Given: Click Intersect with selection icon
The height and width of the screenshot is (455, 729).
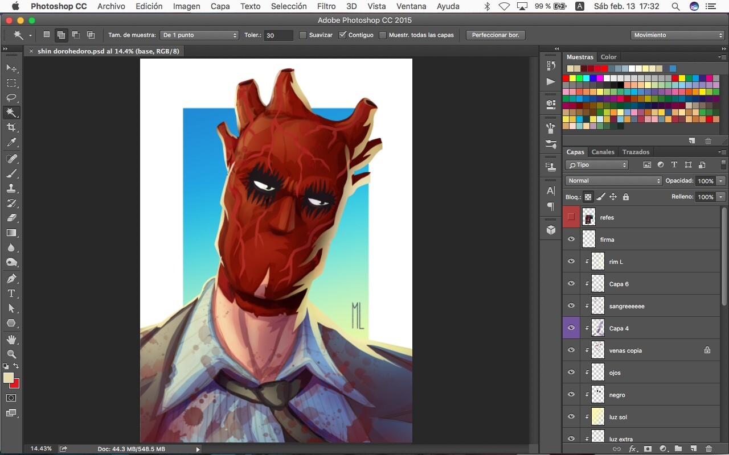Looking at the screenshot, I should [91, 35].
